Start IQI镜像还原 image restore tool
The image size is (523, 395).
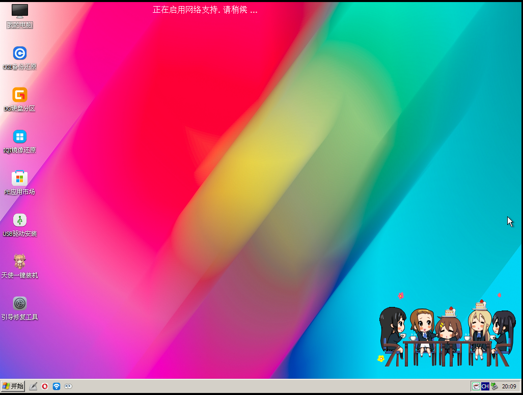[x=19, y=137]
